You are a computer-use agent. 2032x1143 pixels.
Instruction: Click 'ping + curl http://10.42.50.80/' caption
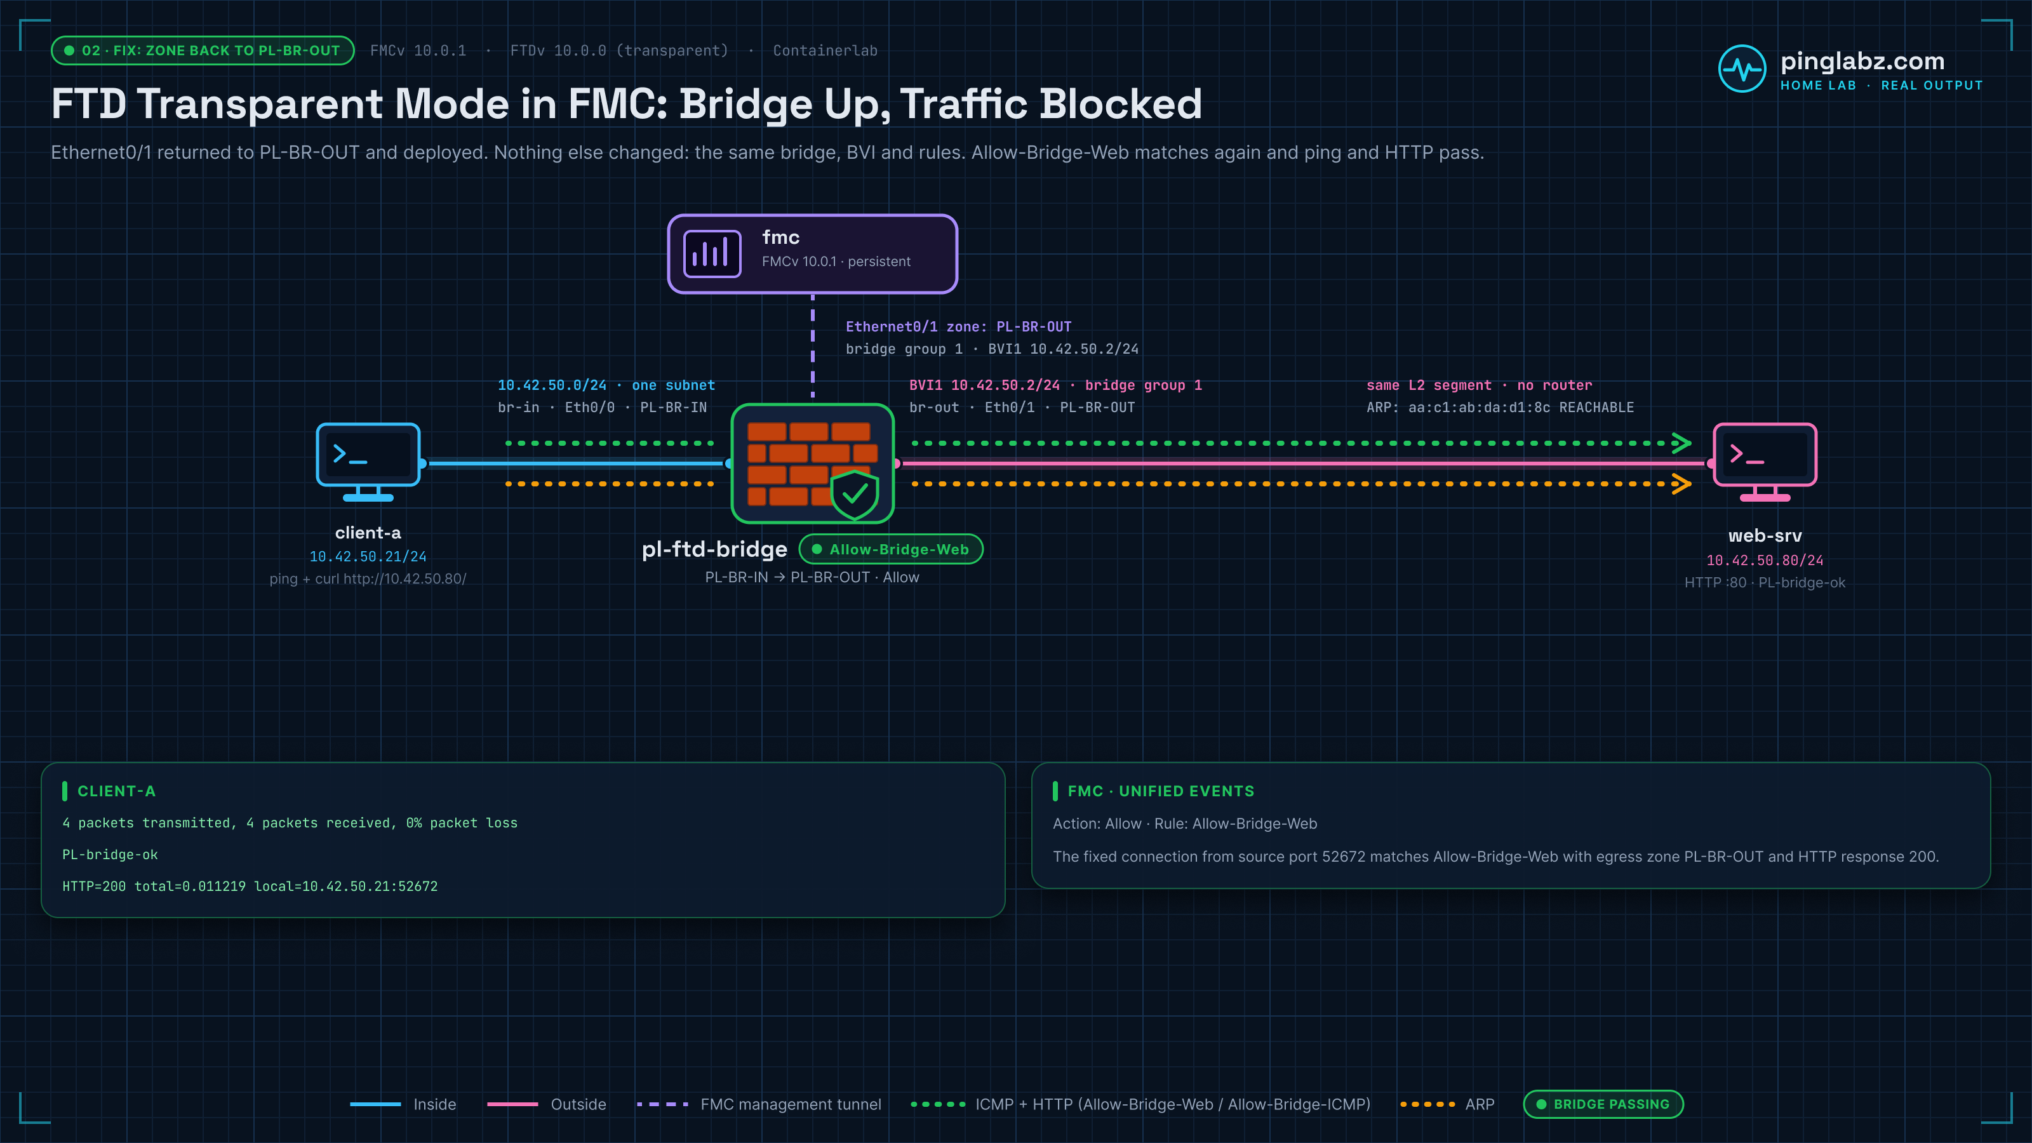tap(368, 579)
